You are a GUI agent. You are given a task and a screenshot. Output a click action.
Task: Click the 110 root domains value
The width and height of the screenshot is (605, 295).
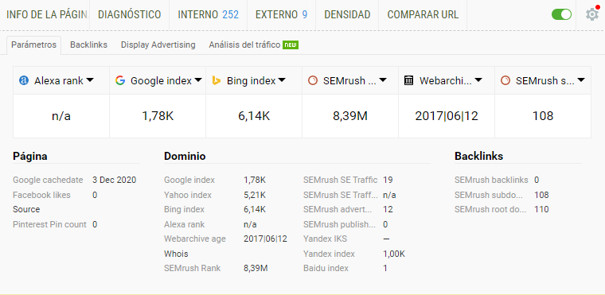[x=541, y=209]
